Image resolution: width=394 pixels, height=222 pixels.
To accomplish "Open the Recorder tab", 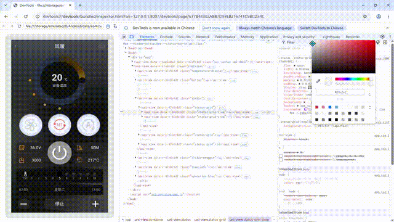I will (353, 37).
